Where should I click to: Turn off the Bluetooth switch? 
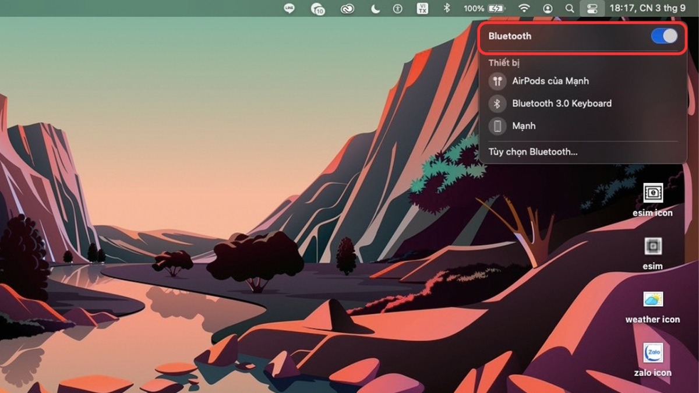tap(664, 36)
